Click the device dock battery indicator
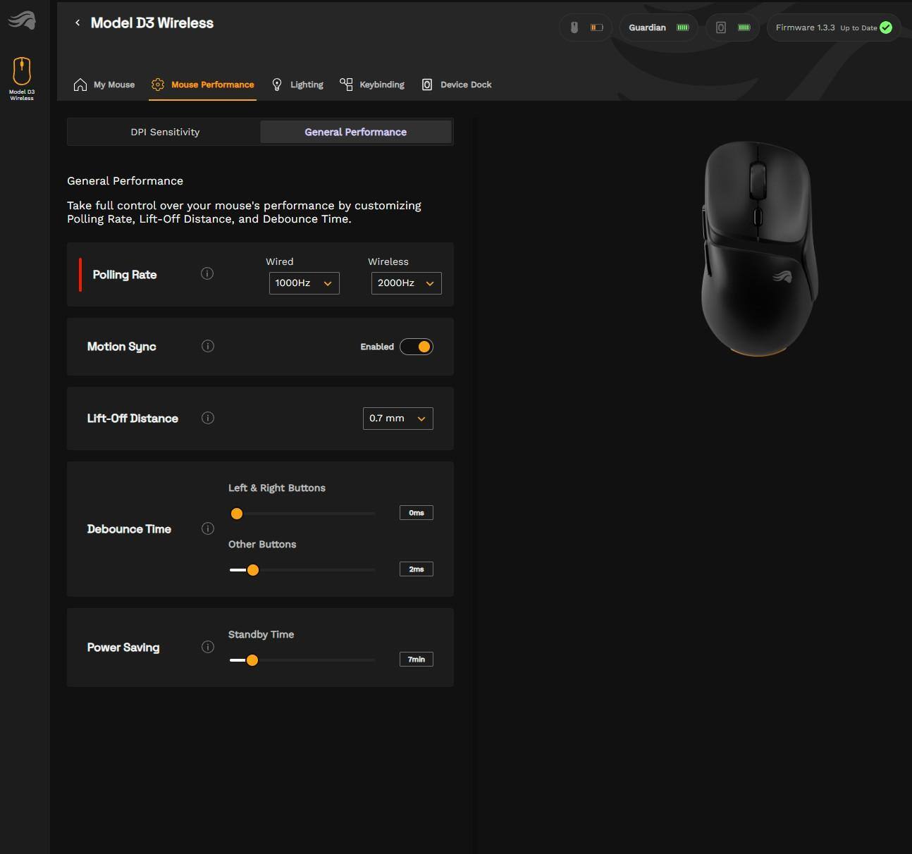912x854 pixels. [732, 27]
